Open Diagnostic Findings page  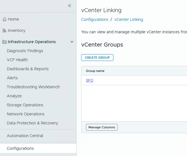click(x=25, y=51)
